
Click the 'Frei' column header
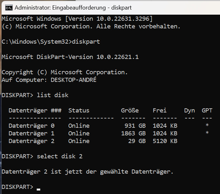tap(160, 111)
